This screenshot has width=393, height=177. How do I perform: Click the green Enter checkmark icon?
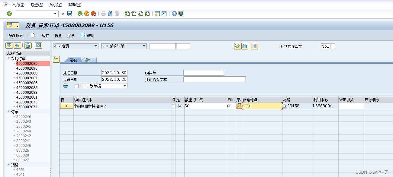pyautogui.click(x=9, y=14)
